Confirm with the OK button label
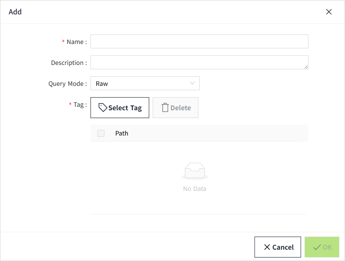Viewport: 345px width, 261px height. 327,247
